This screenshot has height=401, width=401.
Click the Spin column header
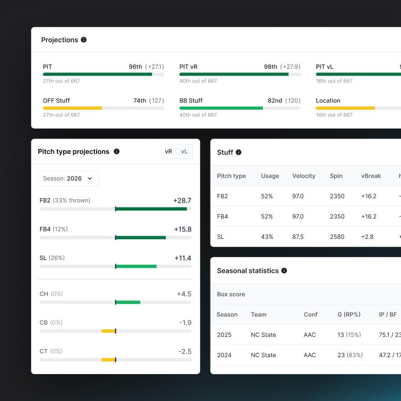pos(336,176)
